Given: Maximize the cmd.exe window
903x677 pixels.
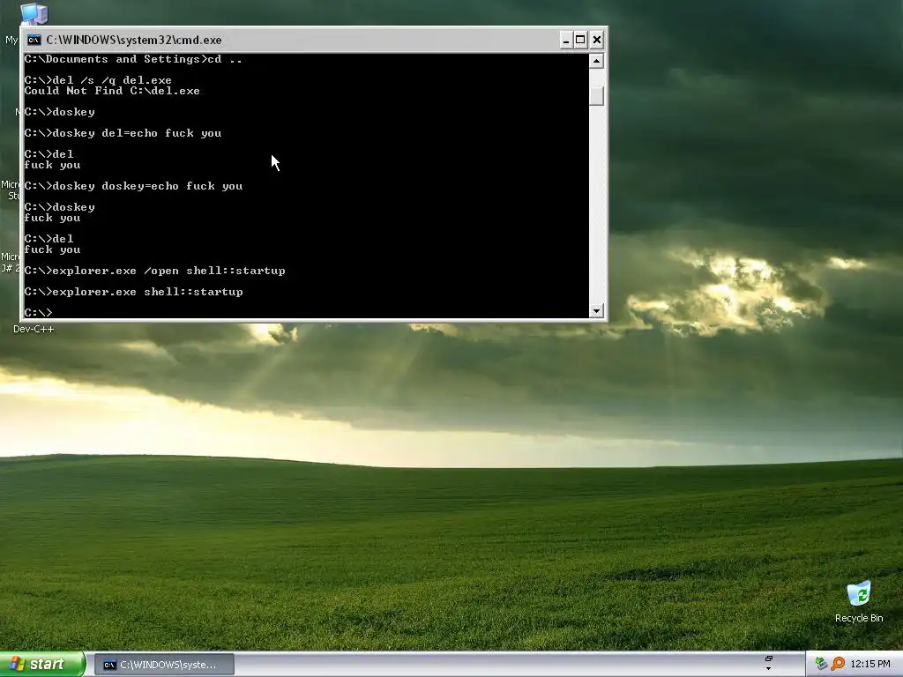Looking at the screenshot, I should 580,40.
